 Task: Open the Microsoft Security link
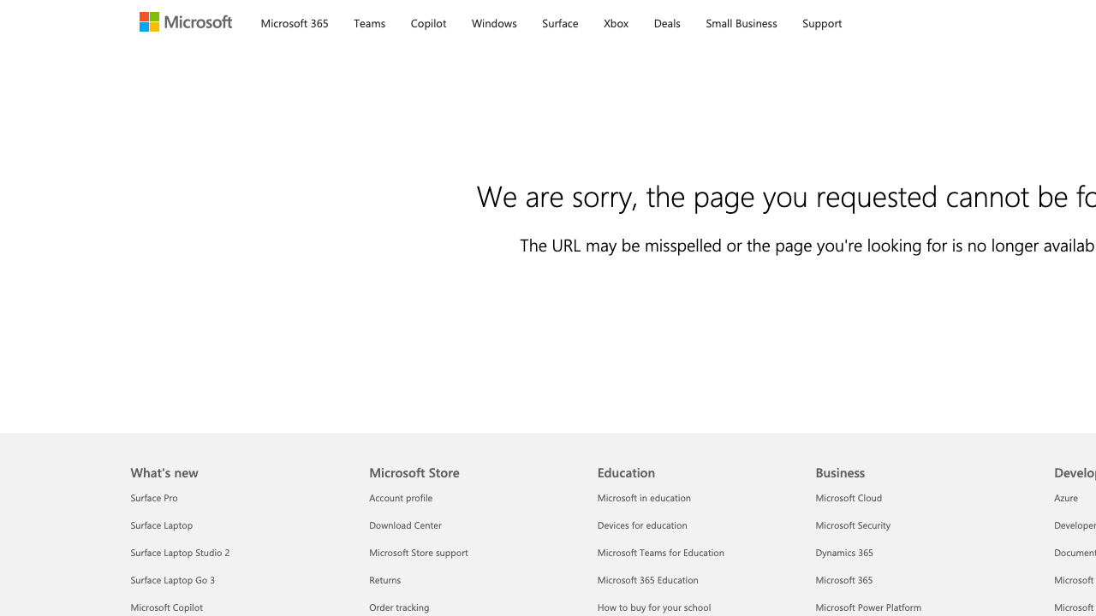click(853, 525)
